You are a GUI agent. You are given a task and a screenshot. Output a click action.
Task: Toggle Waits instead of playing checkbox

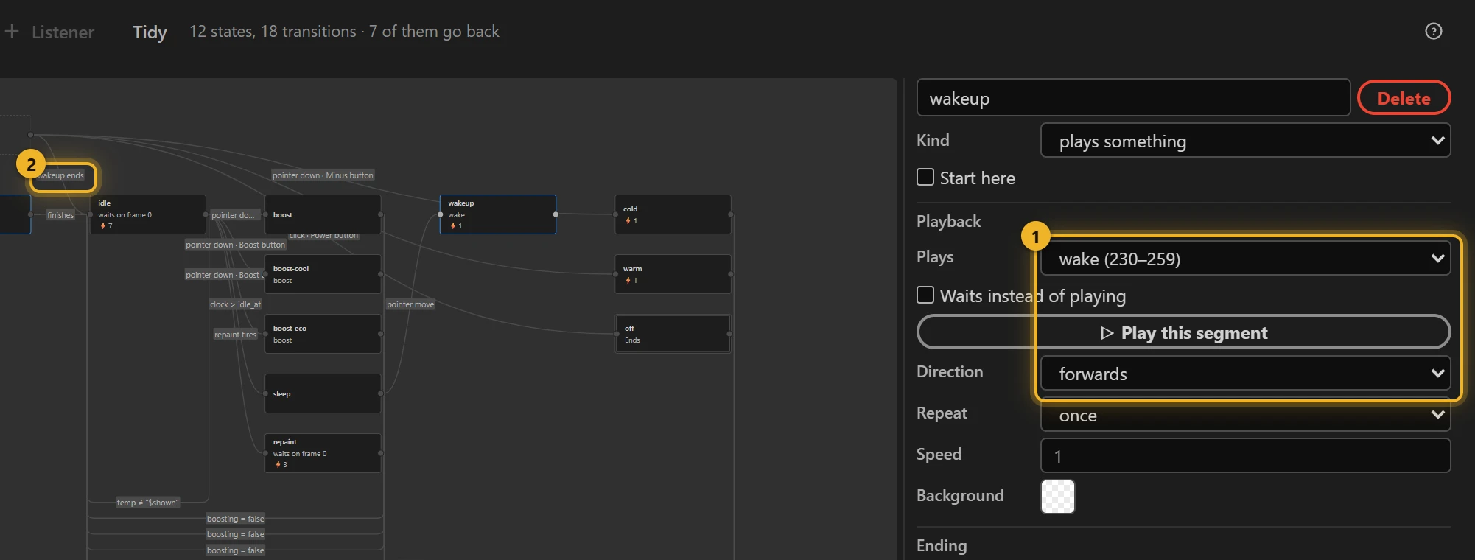[925, 295]
